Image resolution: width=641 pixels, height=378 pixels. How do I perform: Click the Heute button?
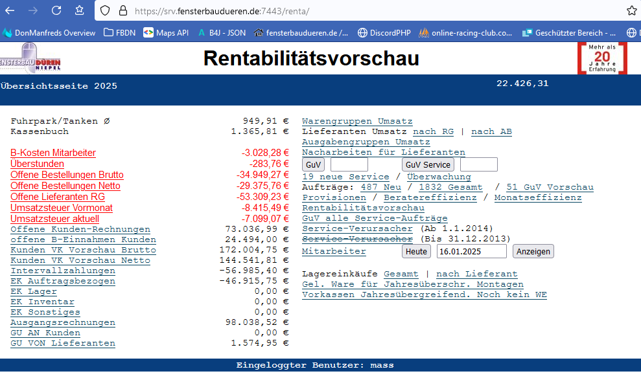pos(416,251)
